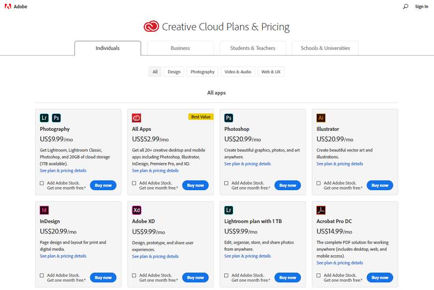Filter plans by Photography

click(x=203, y=72)
